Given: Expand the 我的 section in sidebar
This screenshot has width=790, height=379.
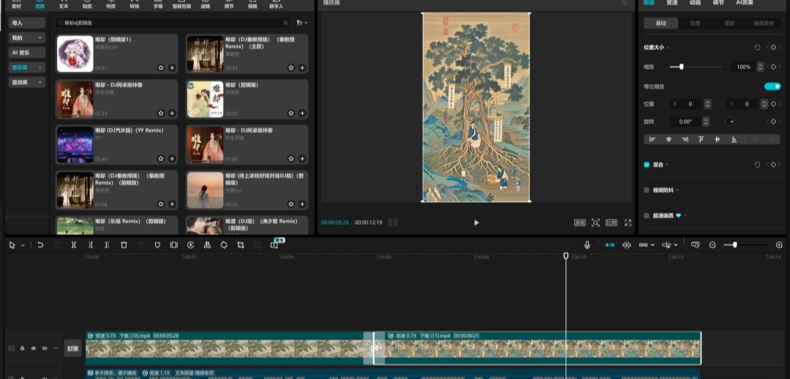Looking at the screenshot, I should (27, 37).
